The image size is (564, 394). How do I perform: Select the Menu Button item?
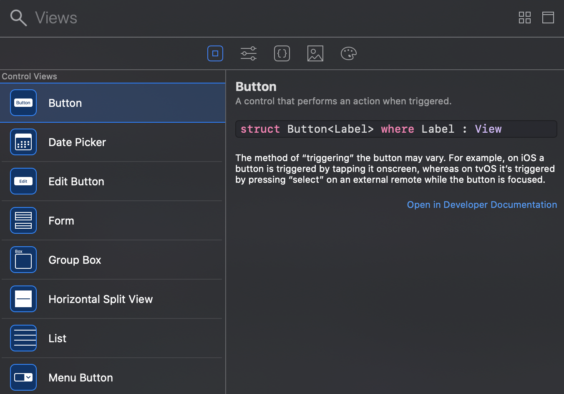click(x=81, y=378)
